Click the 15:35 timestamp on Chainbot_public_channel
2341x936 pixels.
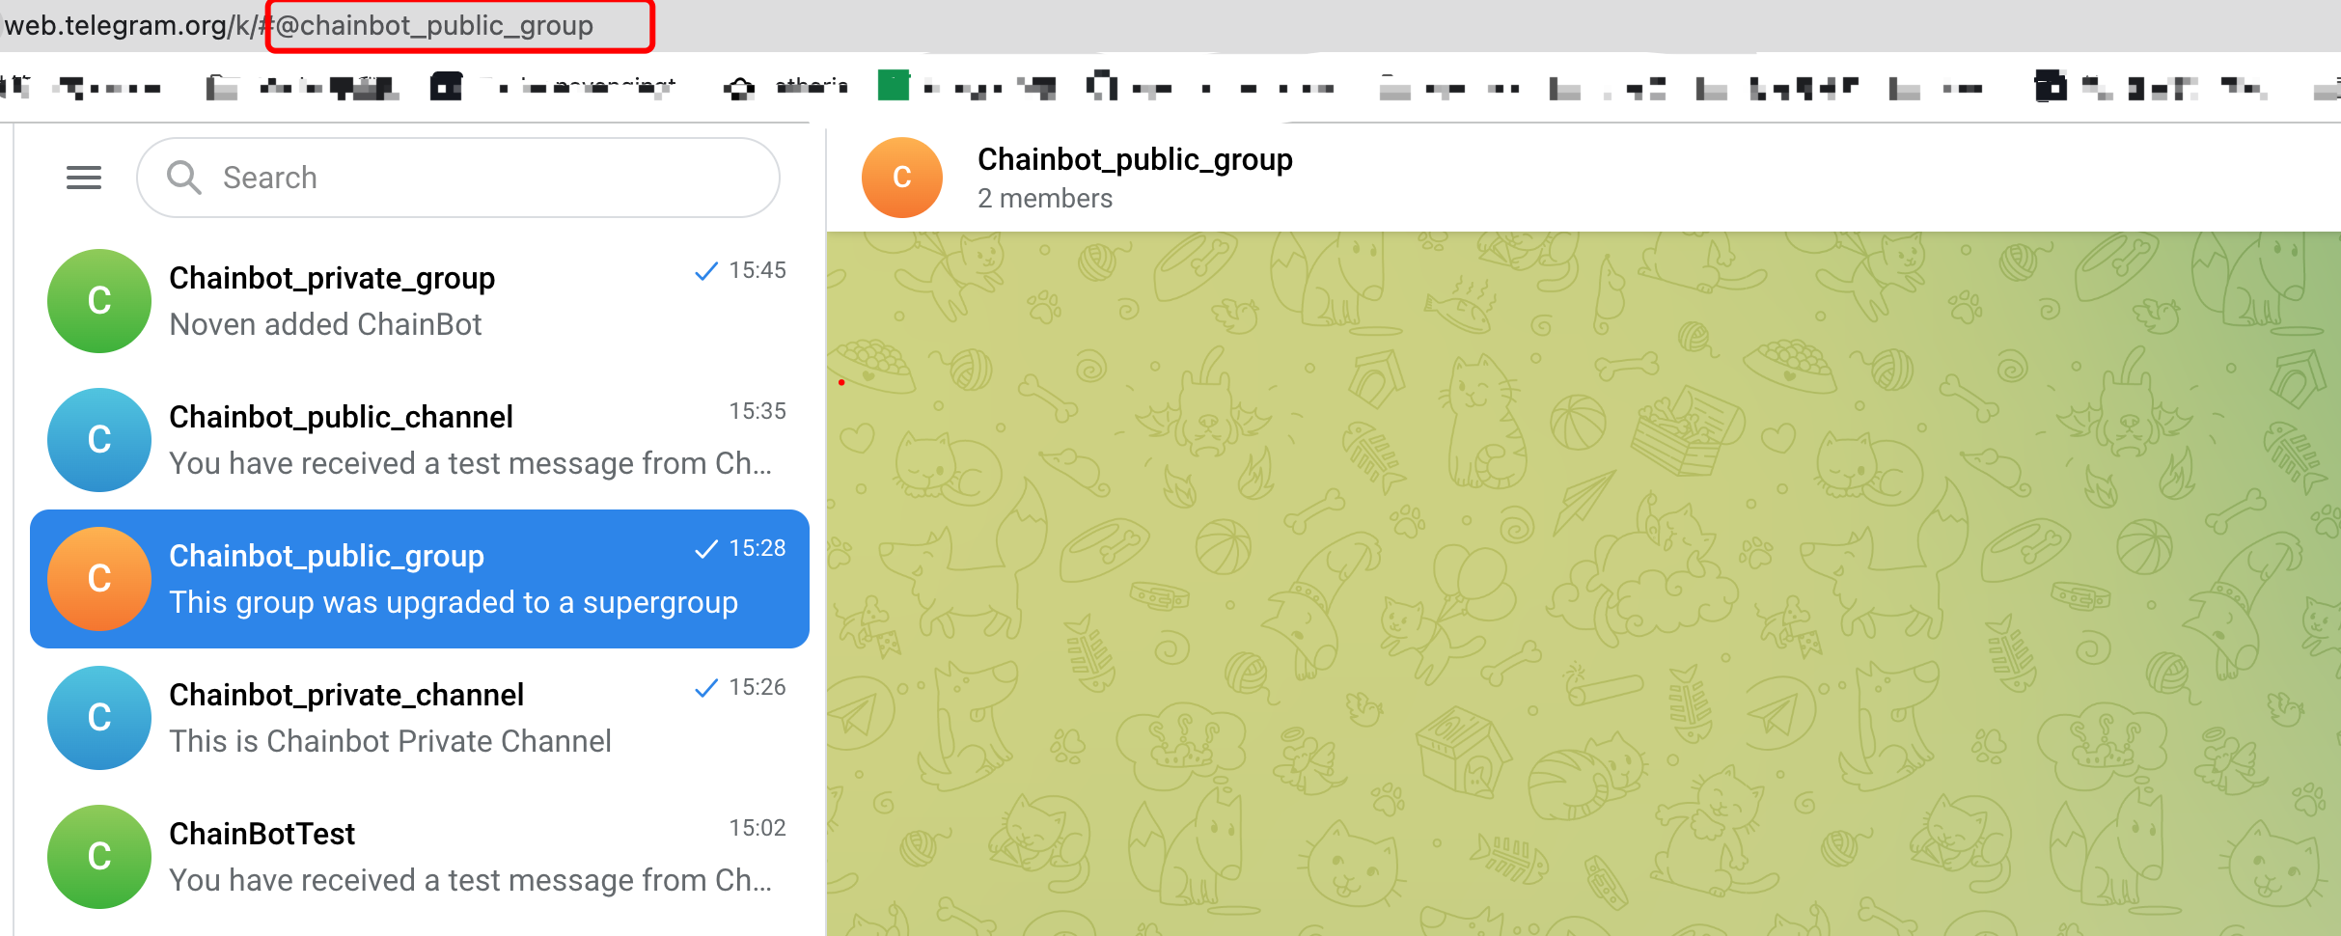point(757,411)
